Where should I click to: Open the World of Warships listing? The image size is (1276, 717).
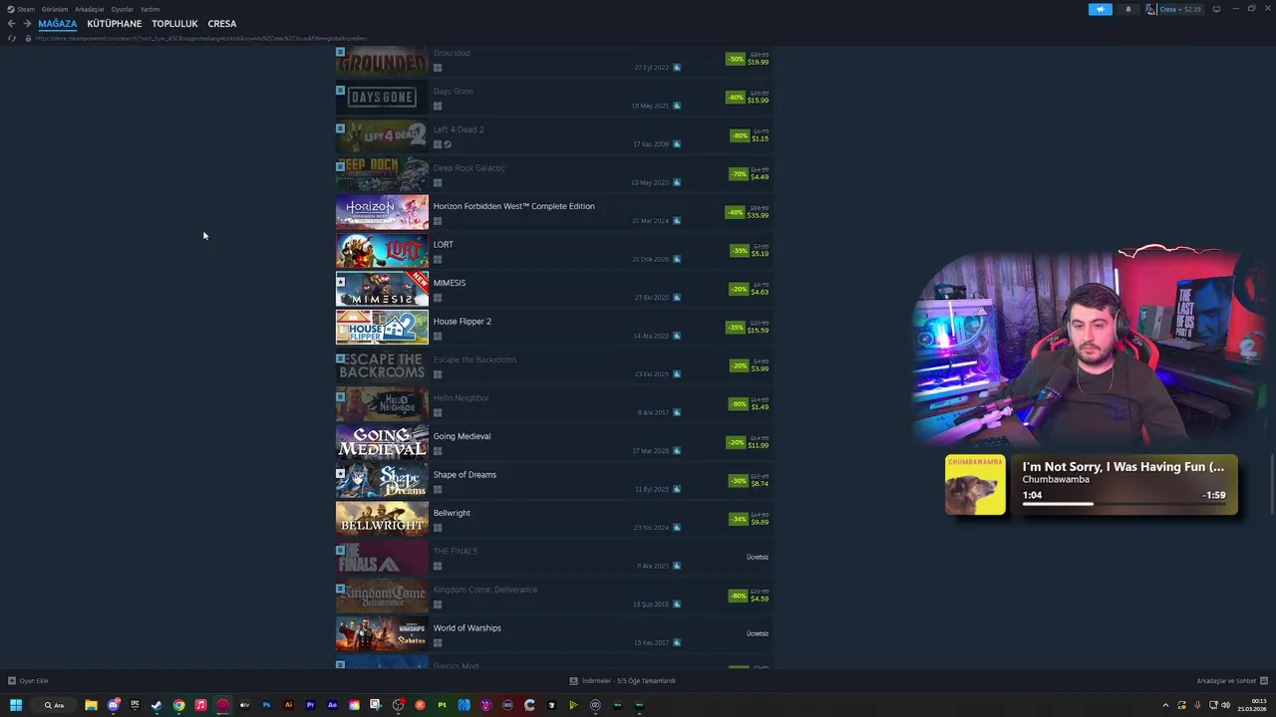(x=554, y=634)
